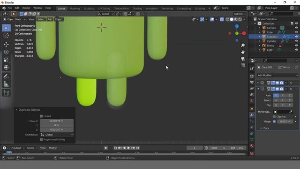300x169 pixels.
Task: Hide Camera in outliner
Action: 296,28
